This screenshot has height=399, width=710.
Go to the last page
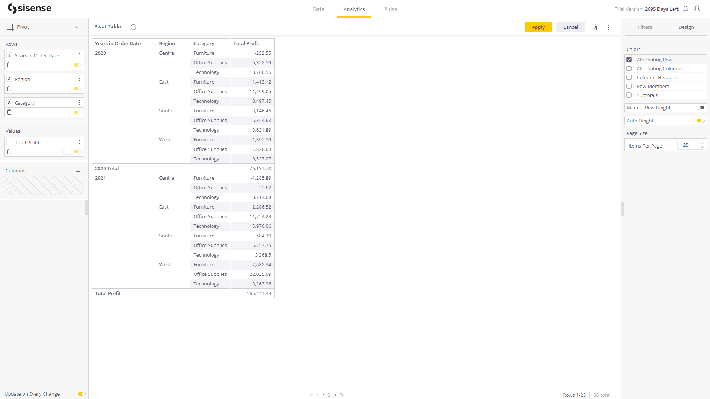[x=341, y=395]
